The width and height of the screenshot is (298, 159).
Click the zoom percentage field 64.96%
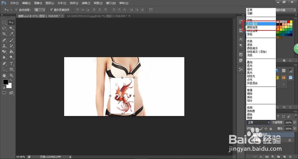click(x=21, y=157)
